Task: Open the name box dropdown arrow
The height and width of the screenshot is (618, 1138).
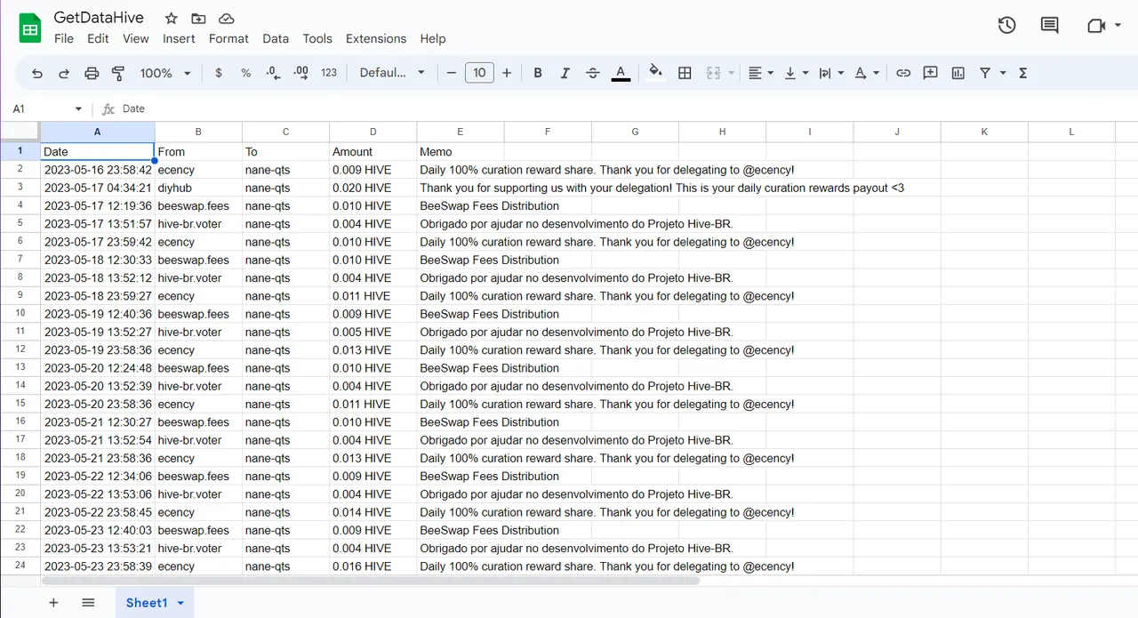Action: click(78, 108)
